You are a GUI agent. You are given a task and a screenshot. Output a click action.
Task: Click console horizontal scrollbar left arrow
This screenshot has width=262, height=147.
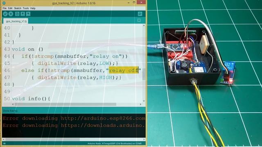[x=4, y=139]
